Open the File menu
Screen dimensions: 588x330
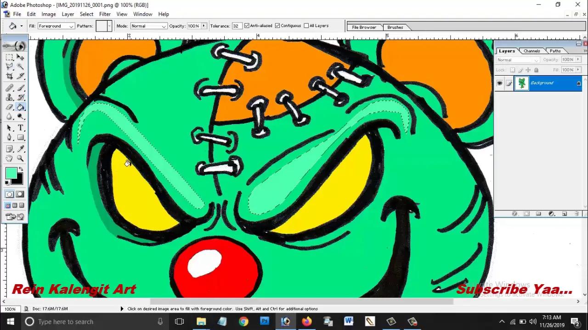[x=17, y=14]
